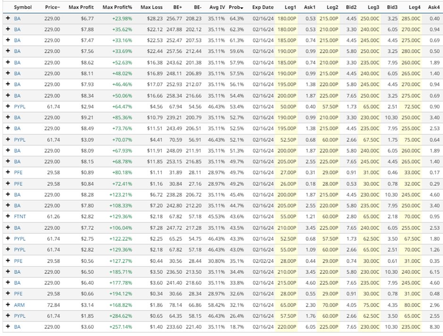This screenshot has height=336, width=443.
Task: Select the $28.23 max loss cell
Action: coord(155,19)
